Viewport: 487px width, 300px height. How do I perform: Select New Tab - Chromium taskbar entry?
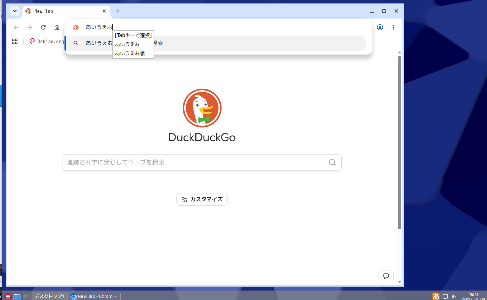(x=94, y=296)
